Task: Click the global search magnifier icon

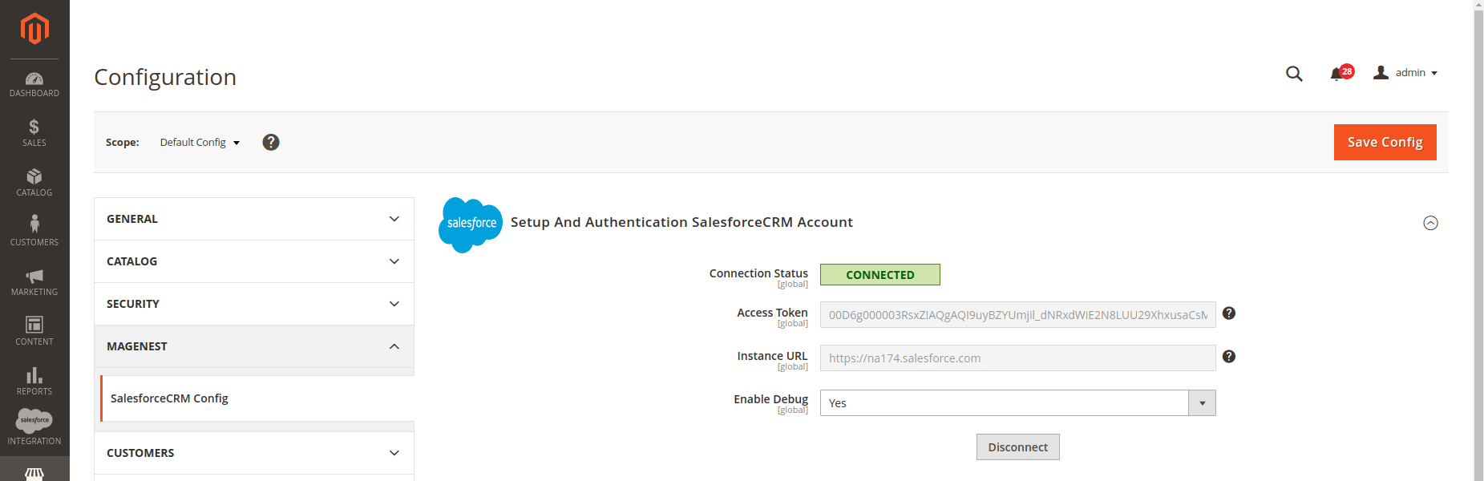Action: click(x=1294, y=74)
